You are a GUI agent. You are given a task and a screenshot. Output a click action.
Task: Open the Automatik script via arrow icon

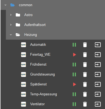[x=98, y=45]
